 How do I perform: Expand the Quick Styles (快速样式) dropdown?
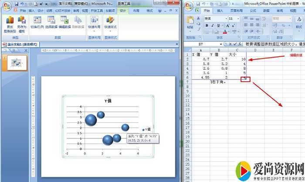[110, 23]
